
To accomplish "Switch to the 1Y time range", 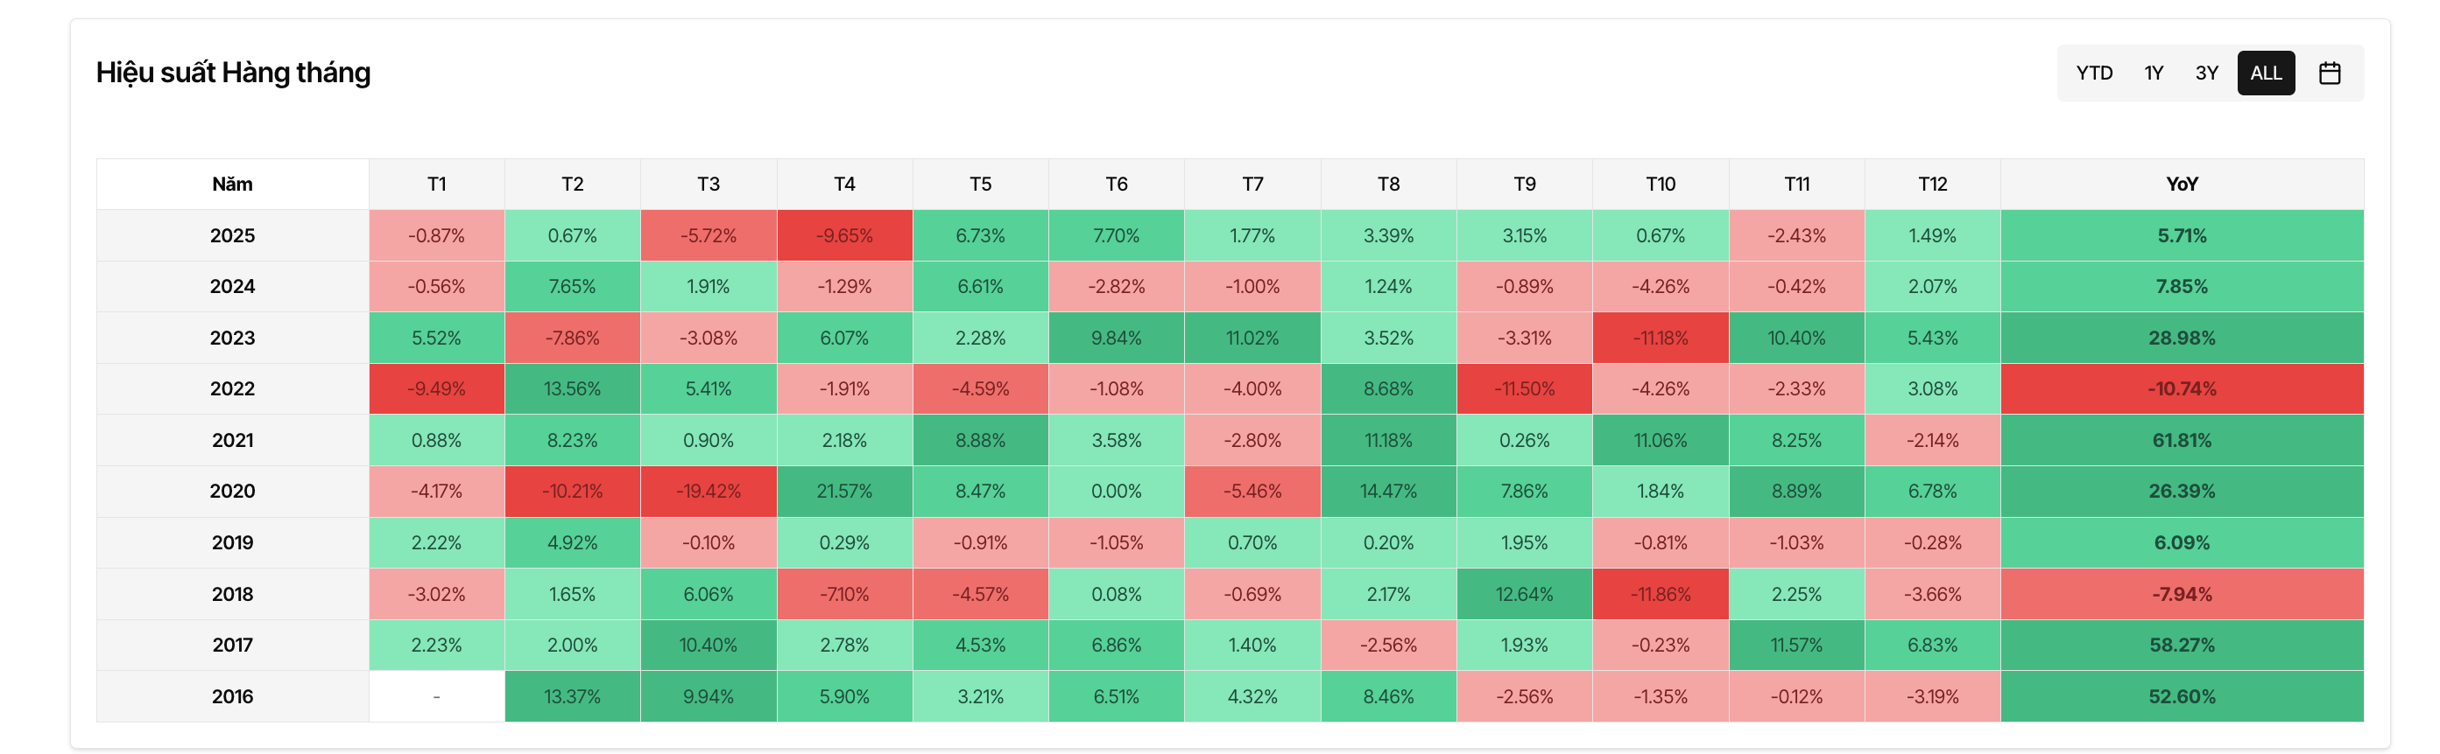I will [x=2153, y=73].
